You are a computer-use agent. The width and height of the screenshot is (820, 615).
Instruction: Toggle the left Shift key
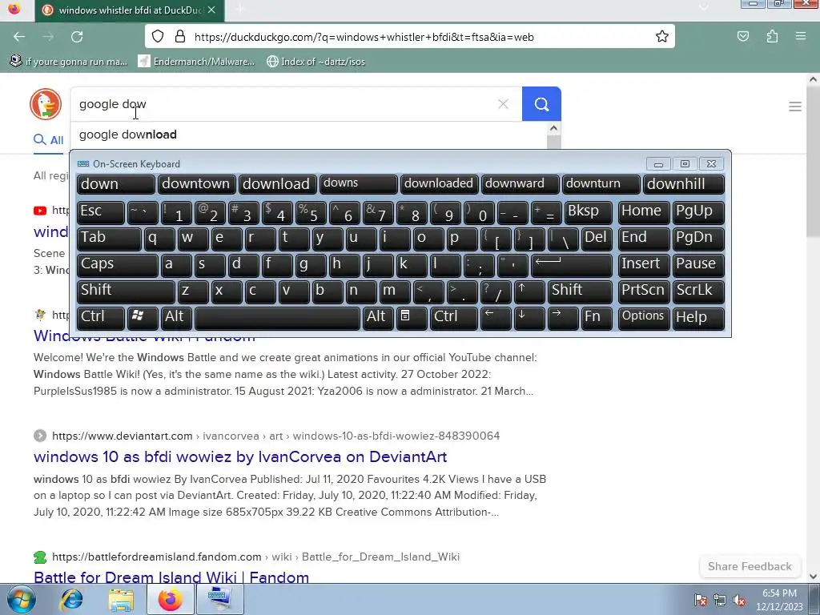pyautogui.click(x=126, y=291)
